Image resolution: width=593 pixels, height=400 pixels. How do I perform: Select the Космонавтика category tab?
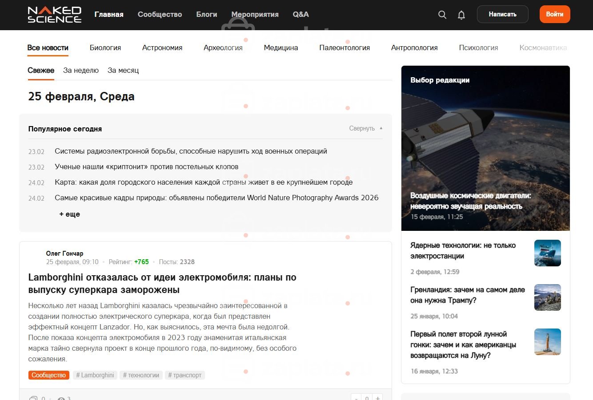click(x=543, y=48)
